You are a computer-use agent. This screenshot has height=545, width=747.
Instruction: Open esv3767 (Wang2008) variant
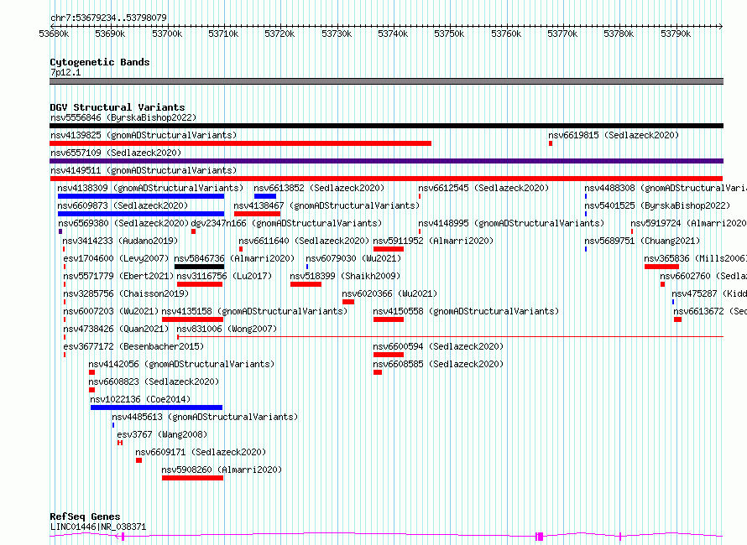[162, 434]
